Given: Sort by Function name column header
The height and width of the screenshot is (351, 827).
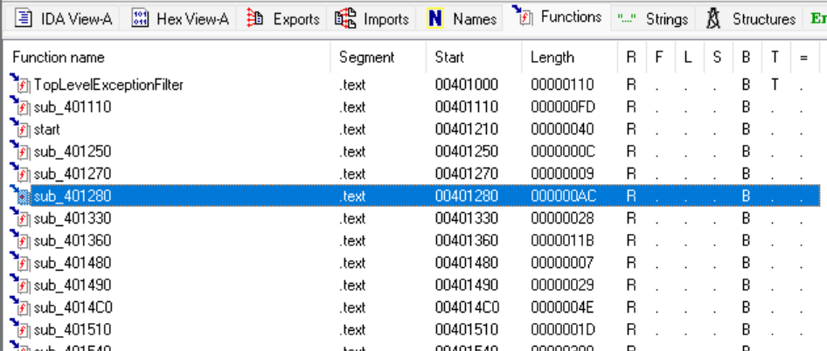Looking at the screenshot, I should 59,57.
